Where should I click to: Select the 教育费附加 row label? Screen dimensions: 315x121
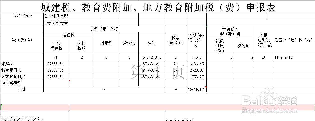tap(22, 70)
